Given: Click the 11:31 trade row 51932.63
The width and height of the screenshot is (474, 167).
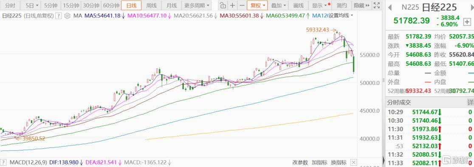Looking at the screenshot, I should click(x=429, y=138).
